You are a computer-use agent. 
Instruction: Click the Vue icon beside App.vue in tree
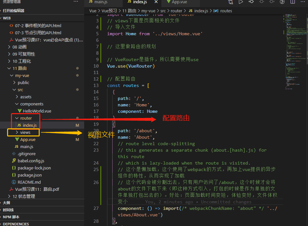(17, 139)
